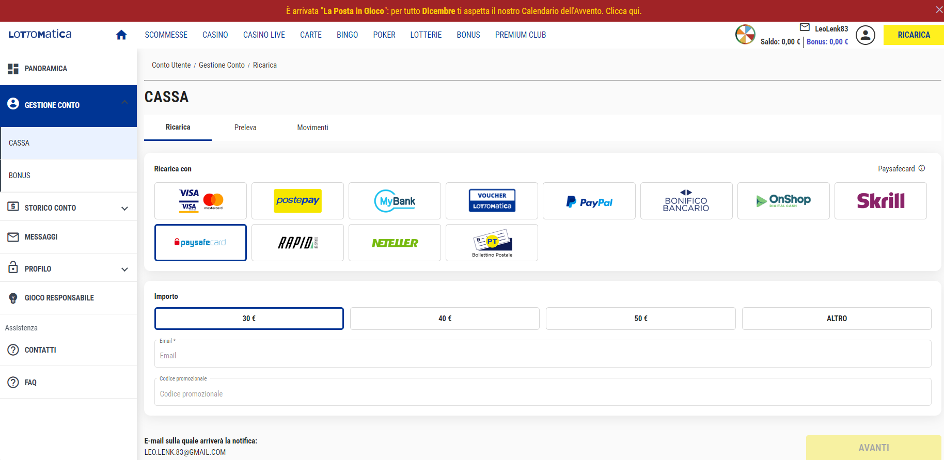944x460 pixels.
Task: Show Paysafecard info icon
Action: point(922,168)
